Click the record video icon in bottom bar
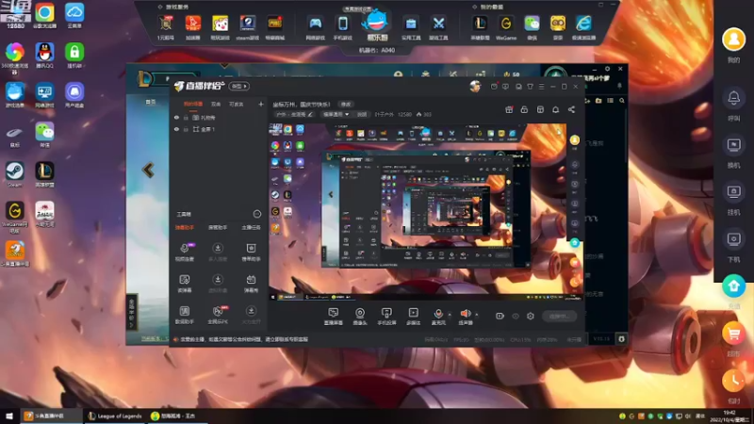Viewport: 754px width, 424px height. pyautogui.click(x=500, y=316)
